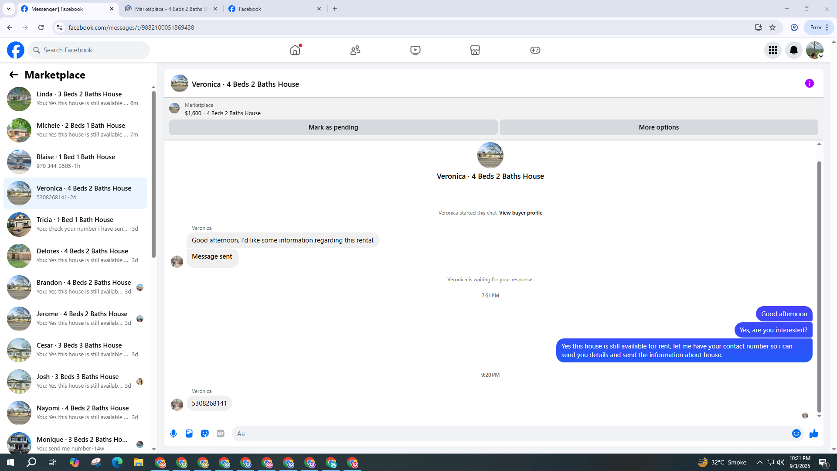The image size is (837, 471).
Task: View site information icon in address bar
Action: coord(60,27)
